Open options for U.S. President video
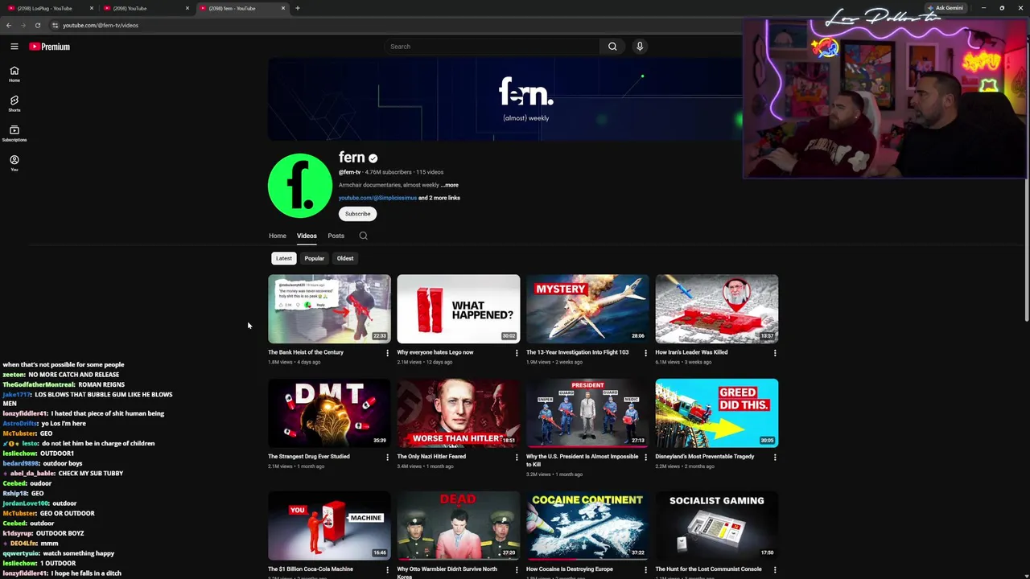This screenshot has height=579, width=1030. tap(645, 457)
